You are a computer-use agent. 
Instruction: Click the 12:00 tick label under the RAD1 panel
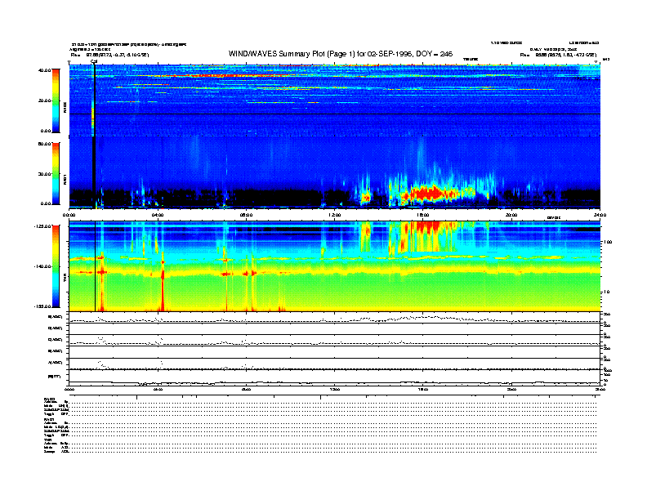334,215
